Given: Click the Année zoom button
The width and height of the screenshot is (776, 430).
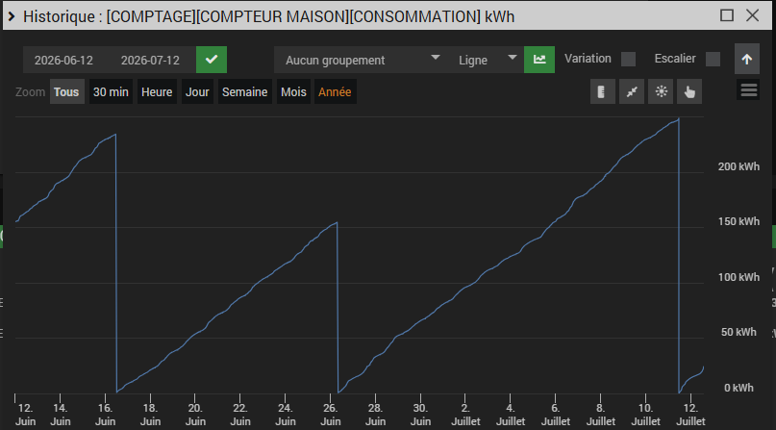Looking at the screenshot, I should tap(335, 92).
